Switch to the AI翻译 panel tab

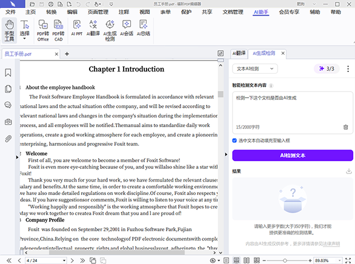239,53
